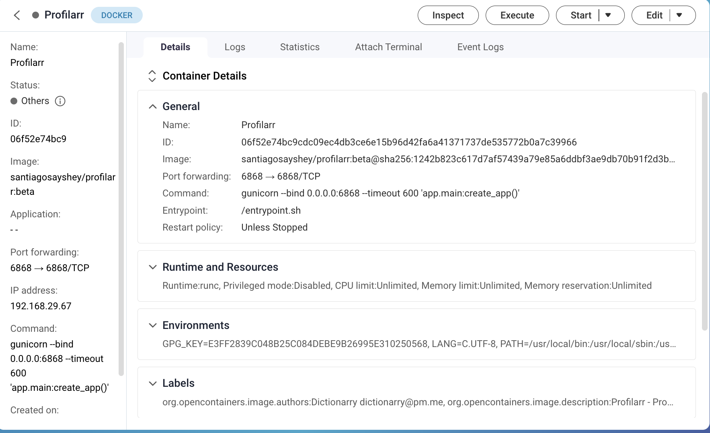This screenshot has height=433, width=710.
Task: Click the status info icon beside Others
Action: pyautogui.click(x=60, y=101)
